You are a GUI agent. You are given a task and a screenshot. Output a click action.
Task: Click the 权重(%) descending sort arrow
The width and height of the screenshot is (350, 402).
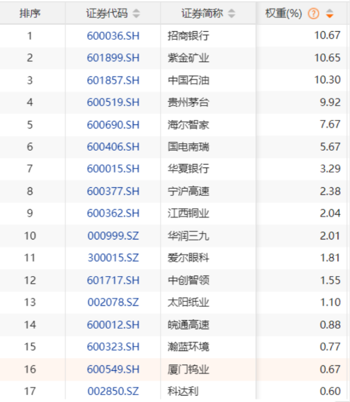330,16
